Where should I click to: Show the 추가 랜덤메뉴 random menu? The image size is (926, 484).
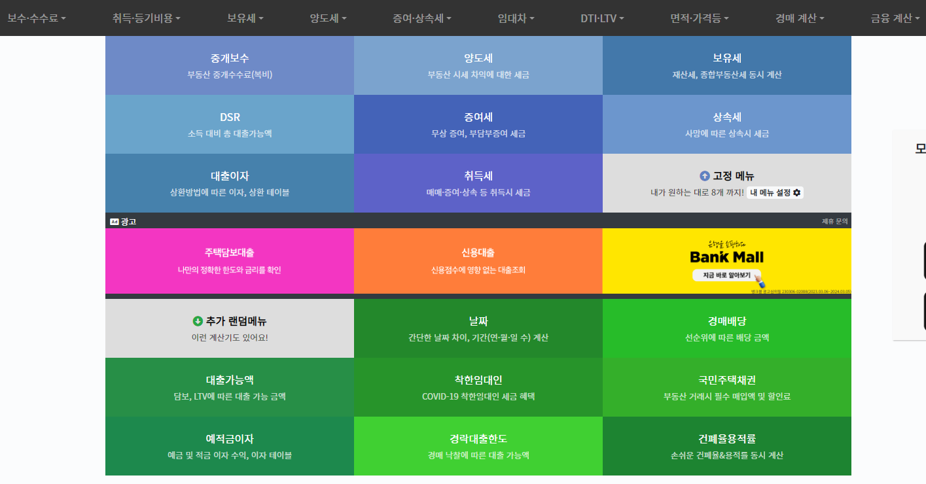coord(229,327)
